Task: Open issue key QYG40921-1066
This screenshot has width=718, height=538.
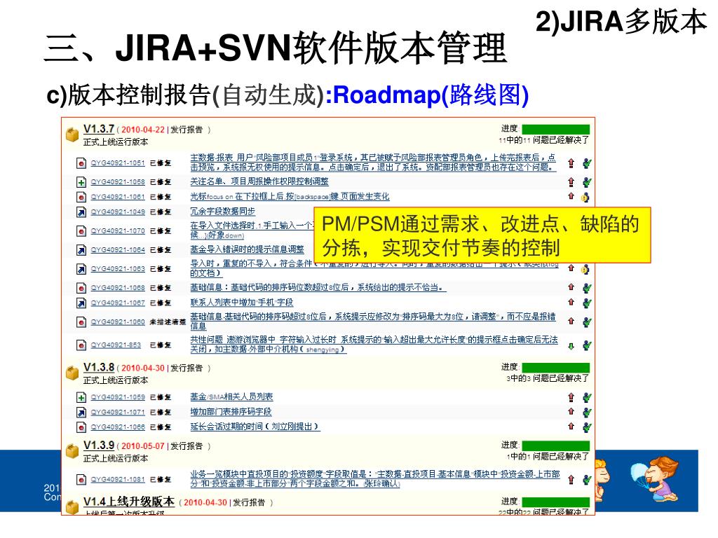Action: [118, 427]
